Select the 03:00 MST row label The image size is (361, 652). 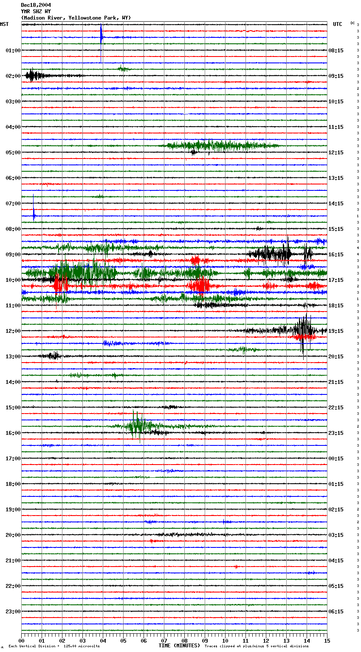click(x=13, y=102)
